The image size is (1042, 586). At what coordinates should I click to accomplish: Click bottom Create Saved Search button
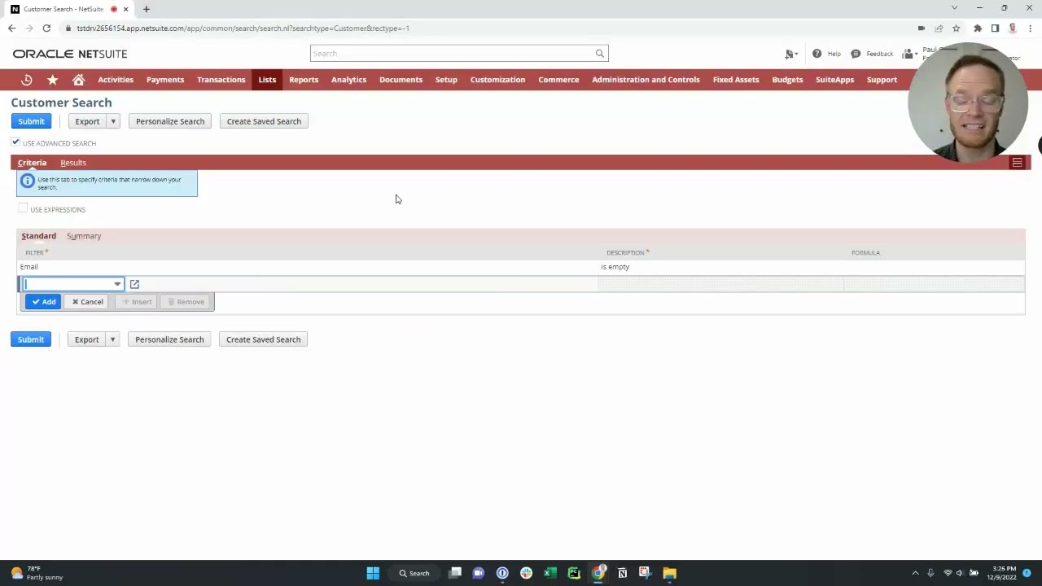pyautogui.click(x=263, y=339)
